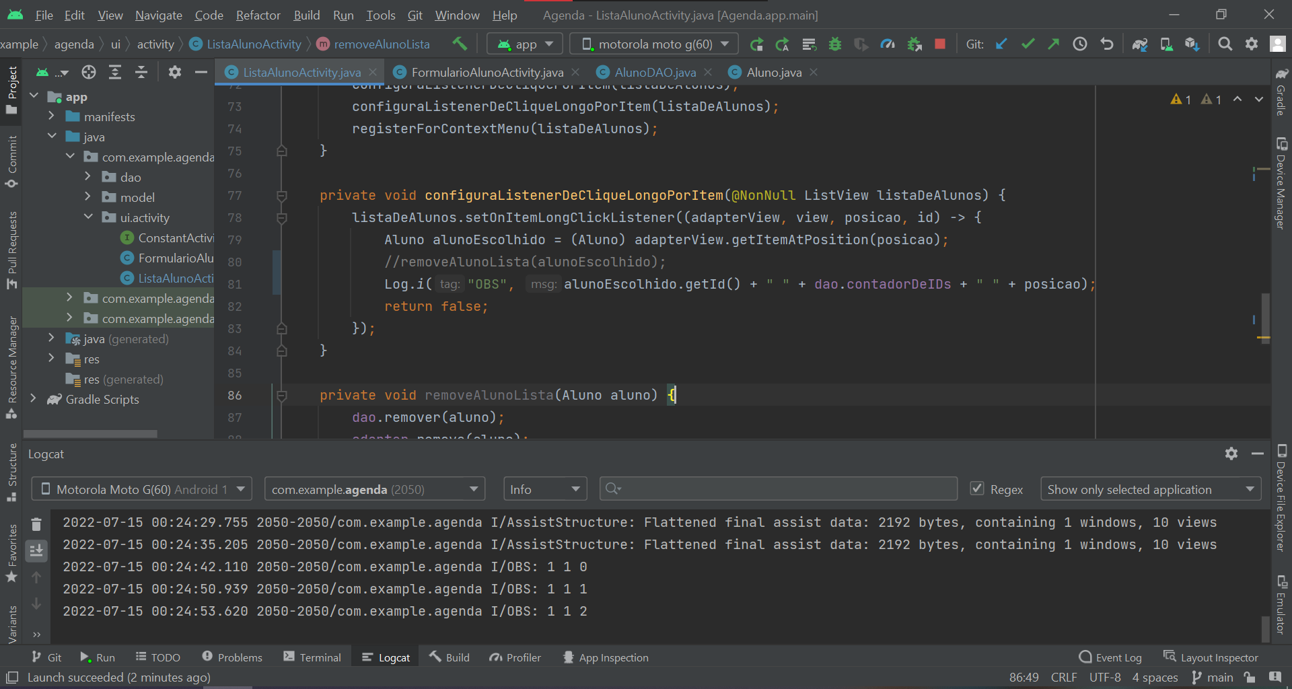Open the Motorola Moto G(60) Logcat device dropdown
The image size is (1292, 689).
tap(141, 489)
